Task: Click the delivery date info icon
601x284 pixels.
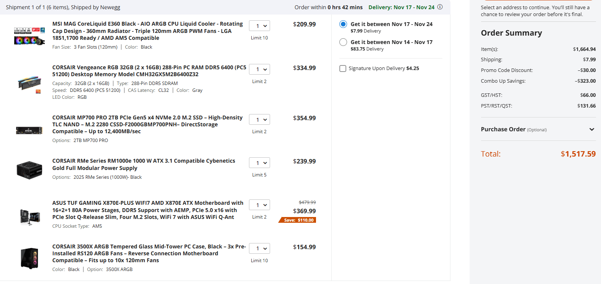Action: 440,7
